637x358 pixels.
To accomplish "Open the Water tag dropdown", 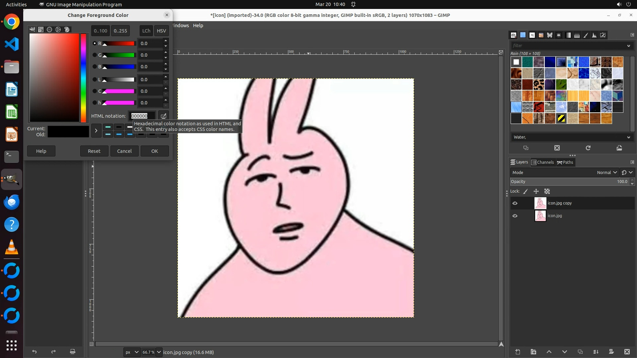I will click(x=628, y=137).
